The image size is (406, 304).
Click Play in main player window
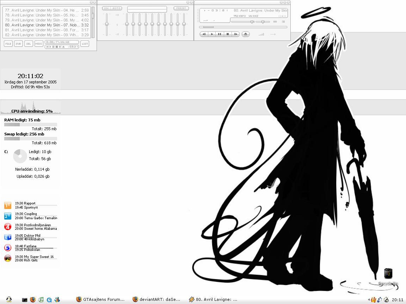coord(212,34)
